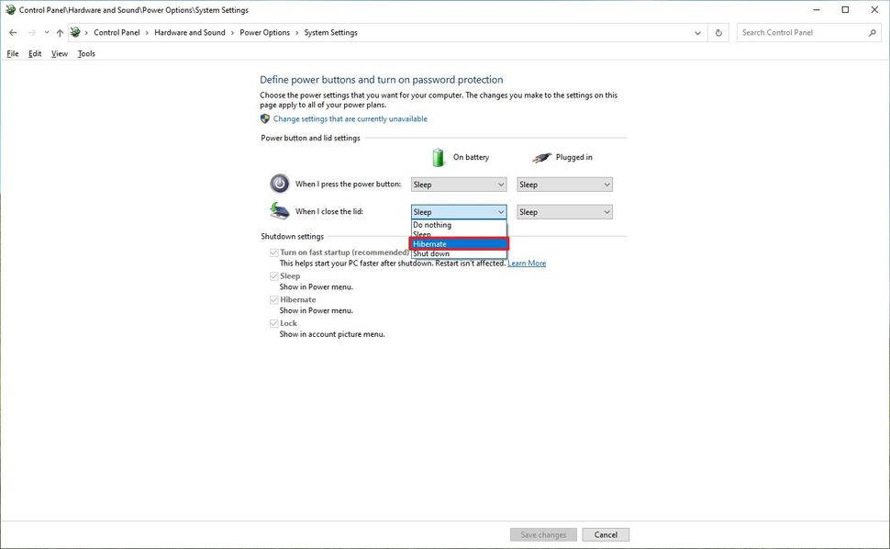Open the Tools menu
This screenshot has height=549, width=890.
click(x=85, y=53)
